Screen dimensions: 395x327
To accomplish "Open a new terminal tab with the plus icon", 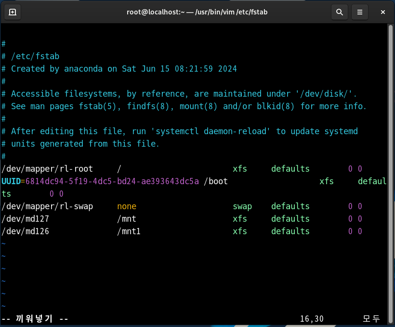I will click(x=13, y=12).
